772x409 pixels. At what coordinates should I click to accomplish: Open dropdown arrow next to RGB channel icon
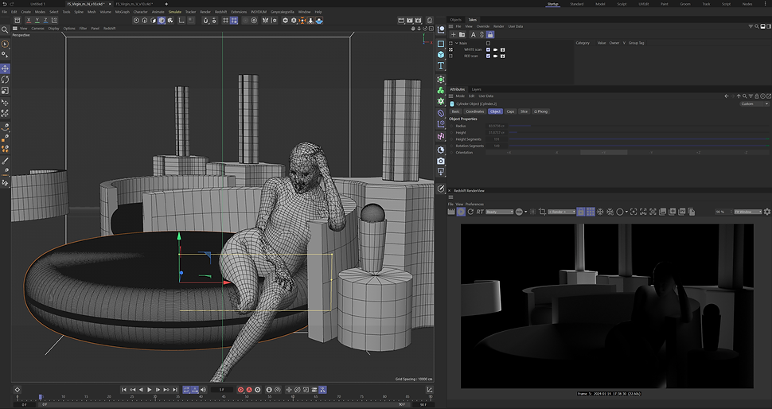(526, 212)
